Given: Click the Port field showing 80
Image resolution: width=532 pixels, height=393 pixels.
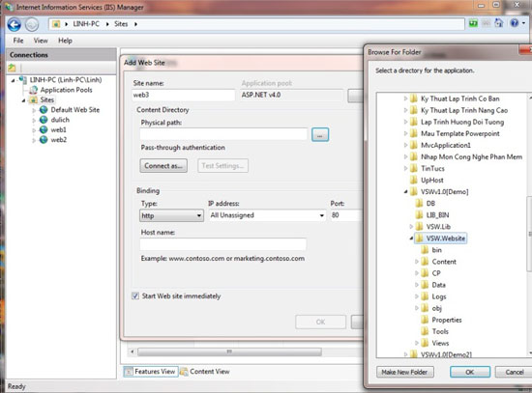Looking at the screenshot, I should [346, 215].
